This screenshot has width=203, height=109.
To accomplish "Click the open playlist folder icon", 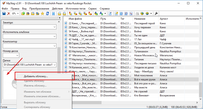I will click(x=33, y=13).
